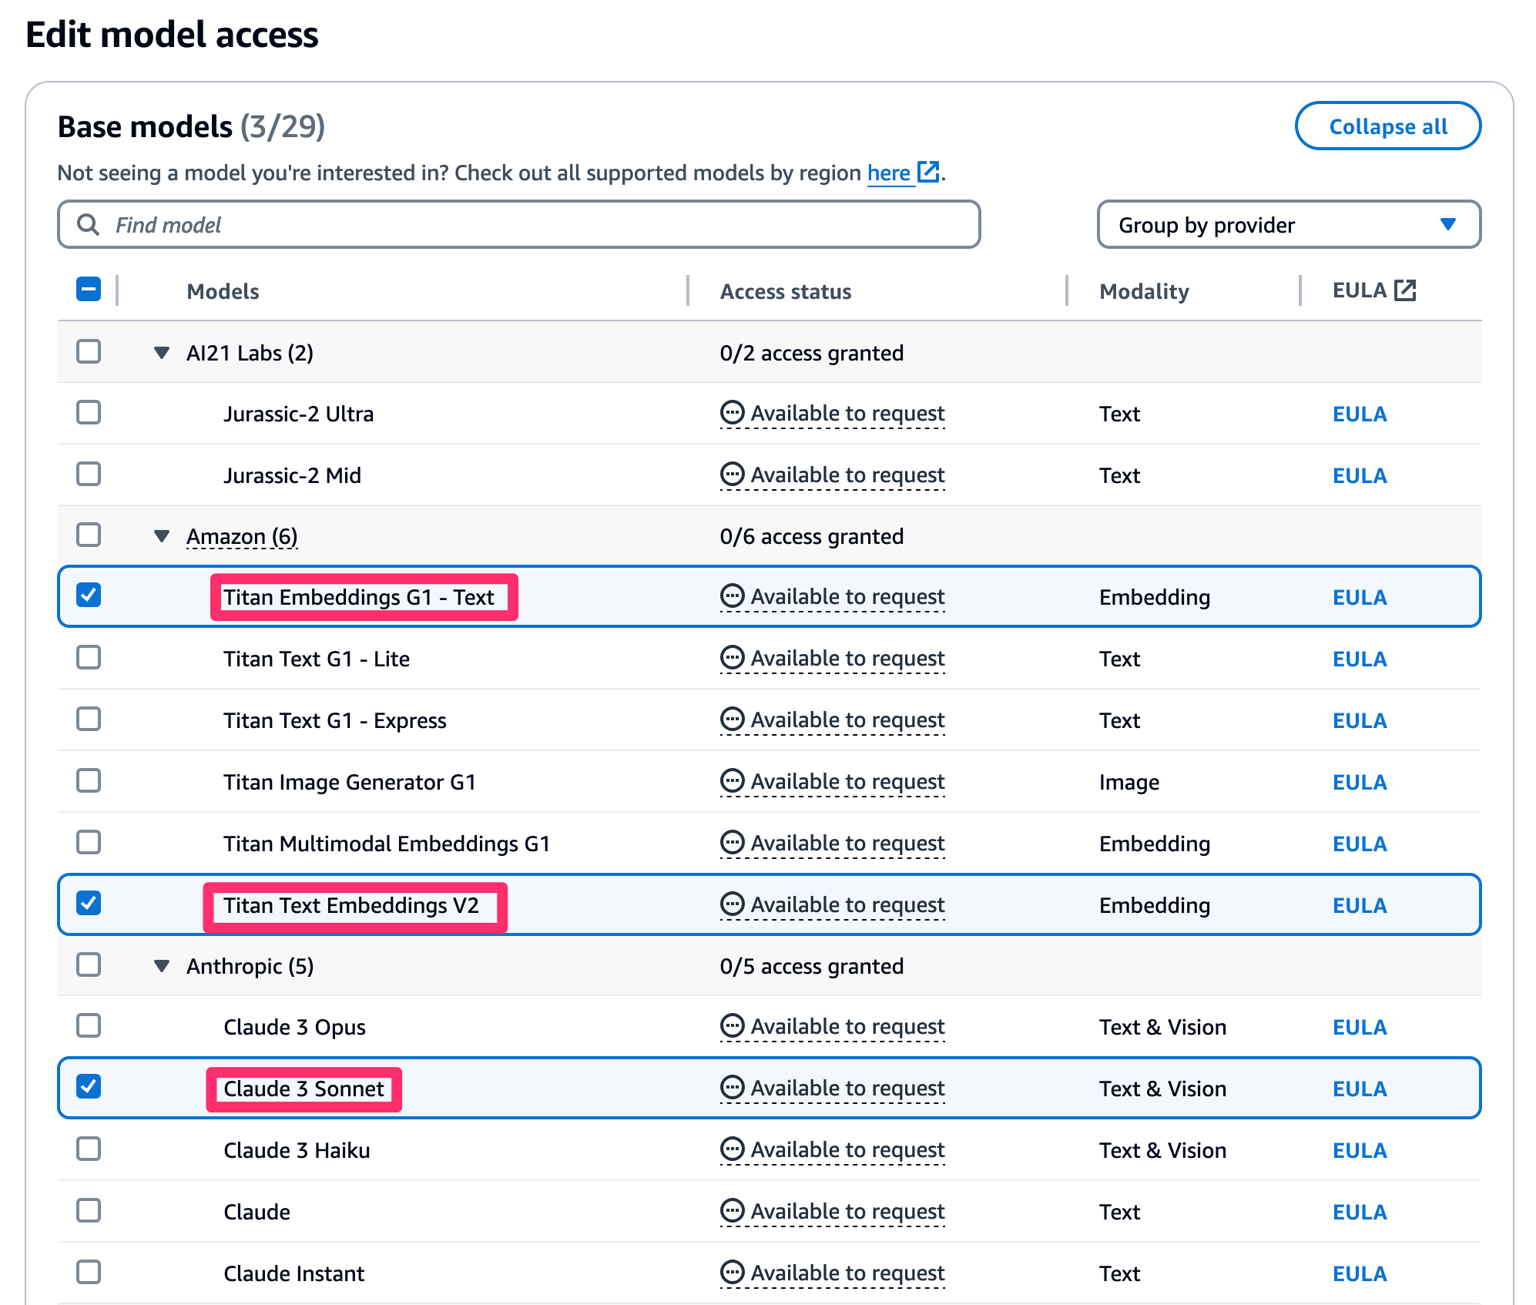Click the external link icon next to 'here'
This screenshot has width=1536, height=1305.
[928, 171]
